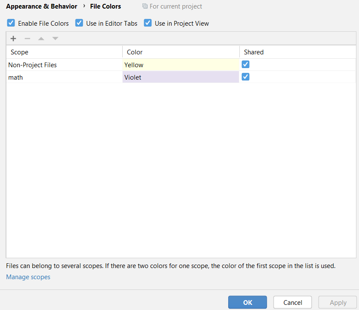Add a new scope with the plus icon
359x310 pixels.
click(13, 38)
